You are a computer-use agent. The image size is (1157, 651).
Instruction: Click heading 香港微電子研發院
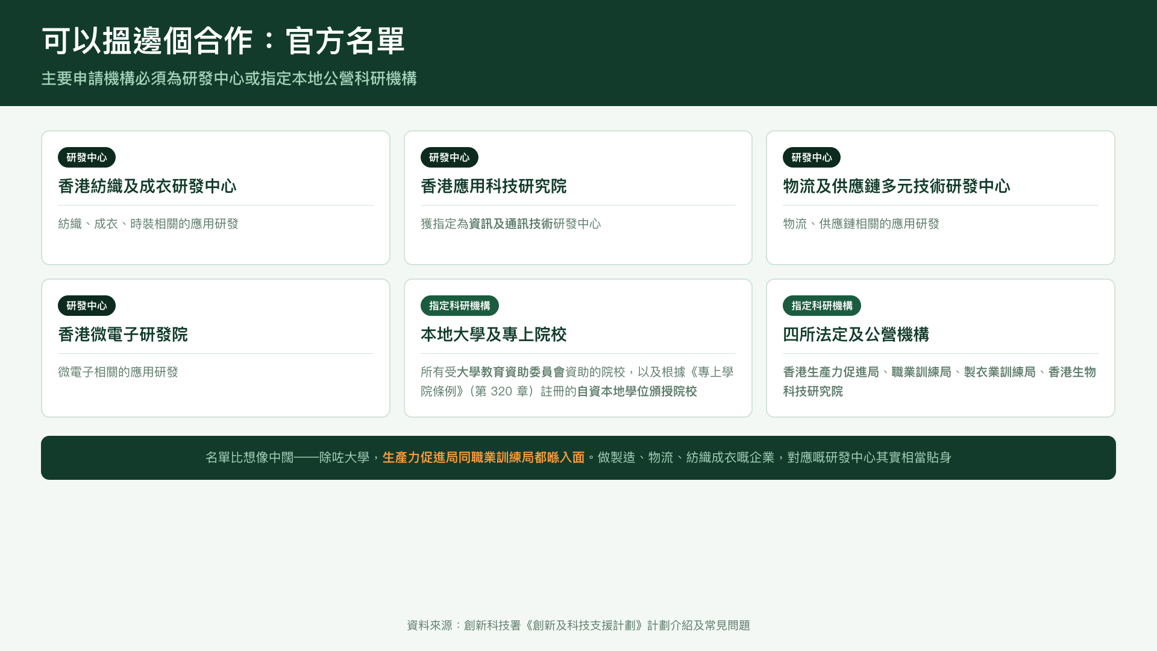coord(123,335)
